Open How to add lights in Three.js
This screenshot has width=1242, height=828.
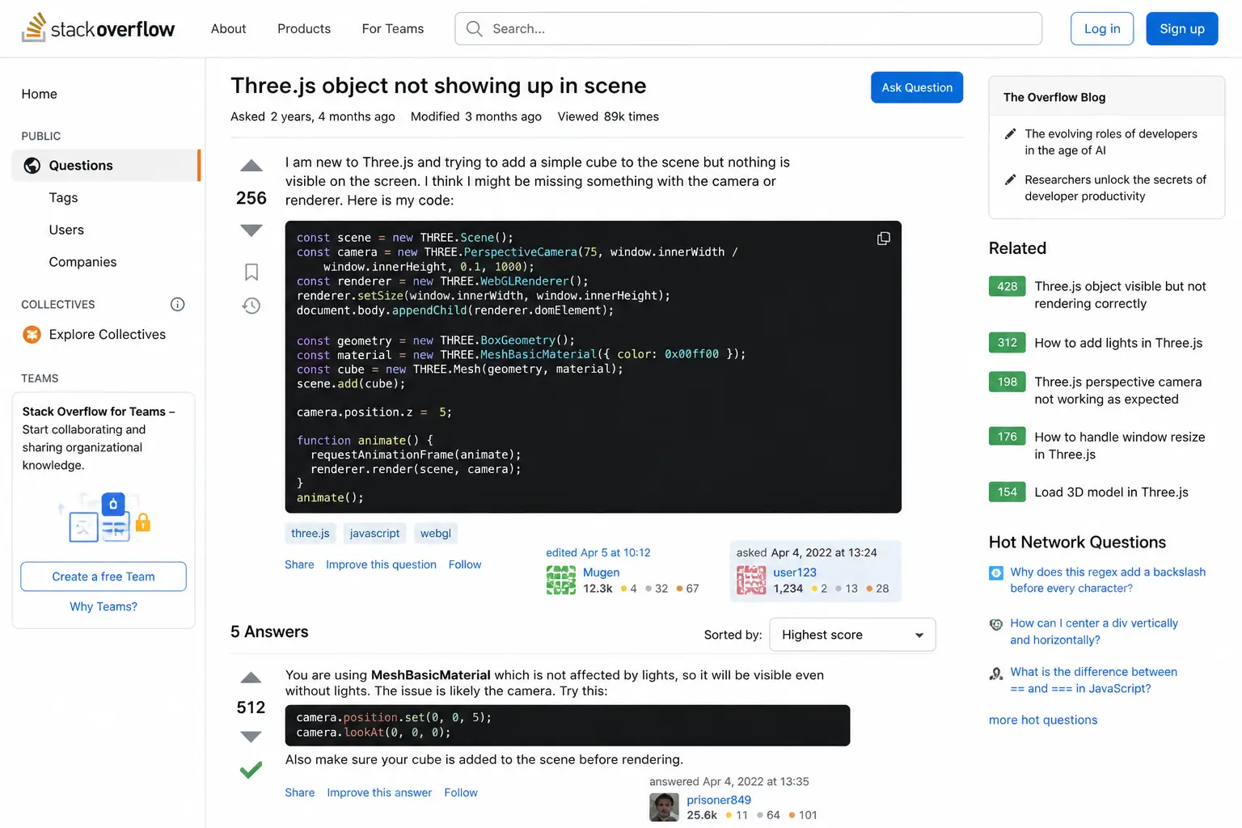pyautogui.click(x=1118, y=343)
